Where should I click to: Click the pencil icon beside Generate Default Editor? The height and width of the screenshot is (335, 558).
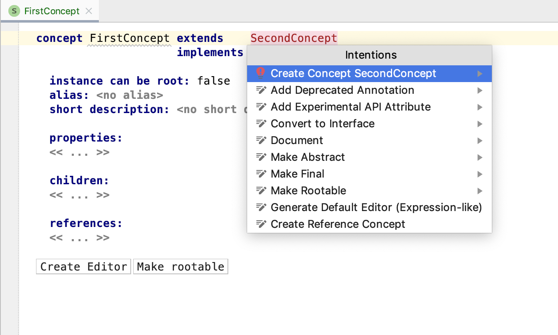coord(261,207)
